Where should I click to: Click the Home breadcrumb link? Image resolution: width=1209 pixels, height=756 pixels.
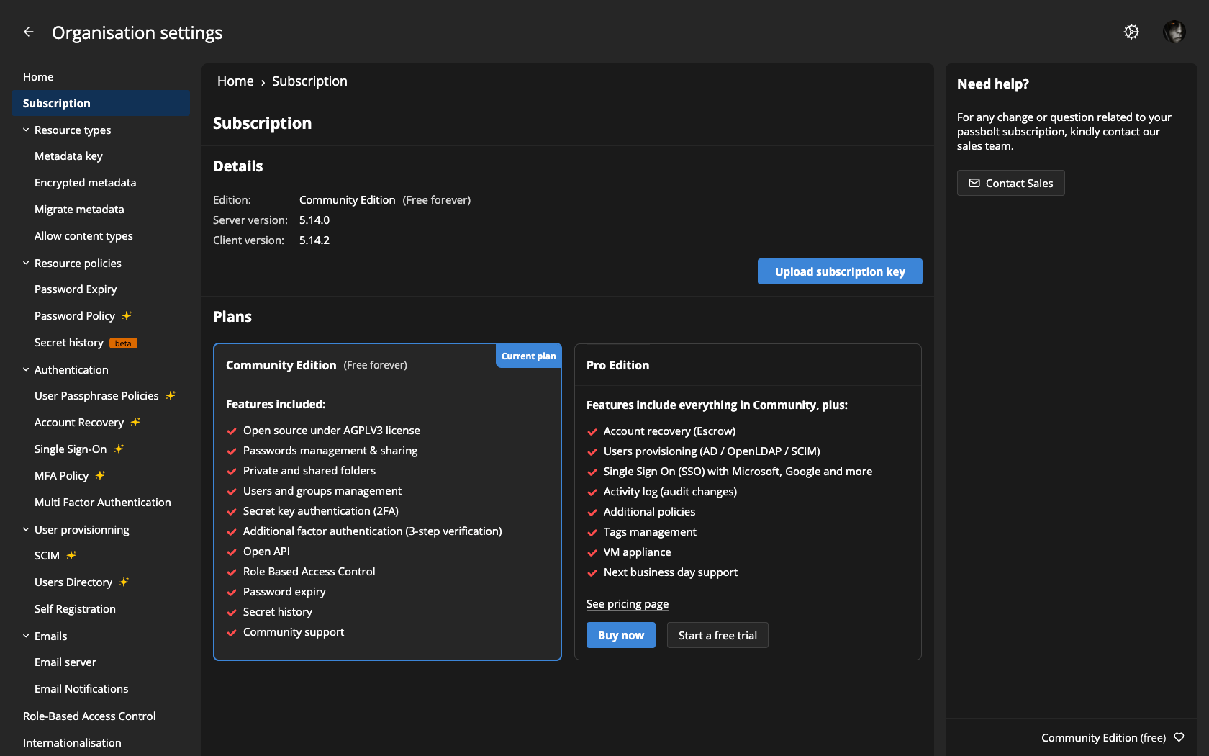pyautogui.click(x=235, y=81)
